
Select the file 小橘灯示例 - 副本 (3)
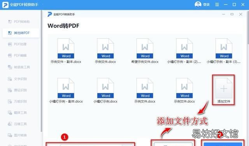224,51
